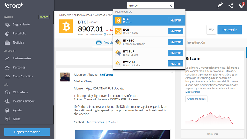This screenshot has width=247, height=139.
Task: Click Mostrar más in the post
Action: click(x=96, y=122)
